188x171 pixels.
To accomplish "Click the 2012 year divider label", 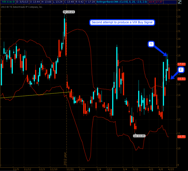I will [65, 159].
